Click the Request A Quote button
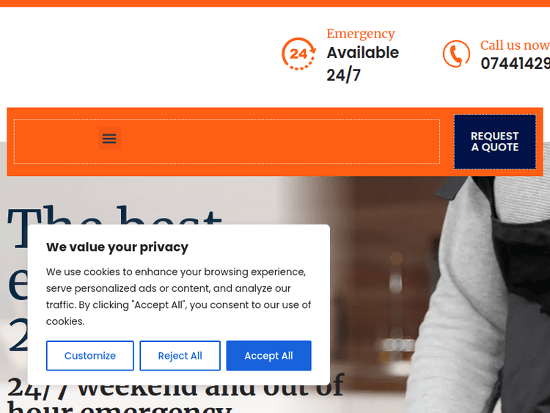550x413 pixels. click(494, 142)
